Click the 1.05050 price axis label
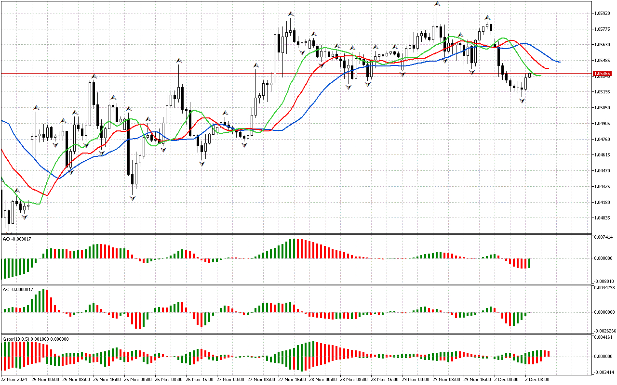Viewport: 617px width, 385px height. [x=603, y=108]
